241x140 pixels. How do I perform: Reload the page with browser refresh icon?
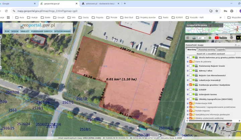tap(6, 11)
